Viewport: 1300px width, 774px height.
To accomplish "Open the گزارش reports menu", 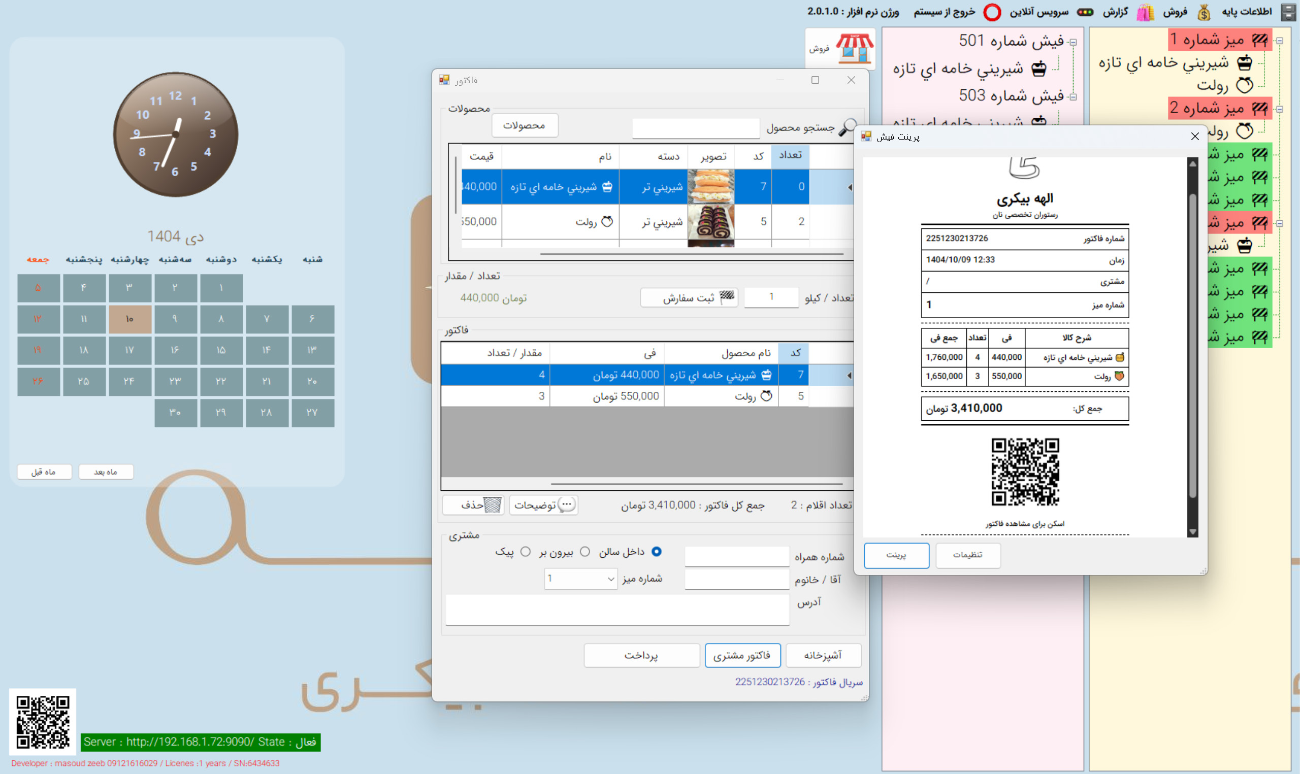I will pyautogui.click(x=1115, y=12).
